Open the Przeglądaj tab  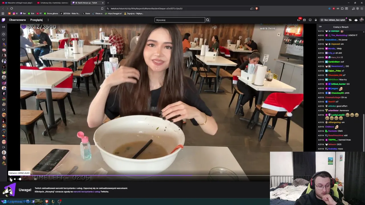click(36, 20)
